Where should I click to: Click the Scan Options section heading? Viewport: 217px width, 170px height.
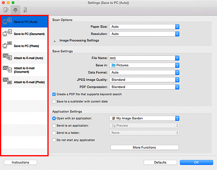[62, 20]
